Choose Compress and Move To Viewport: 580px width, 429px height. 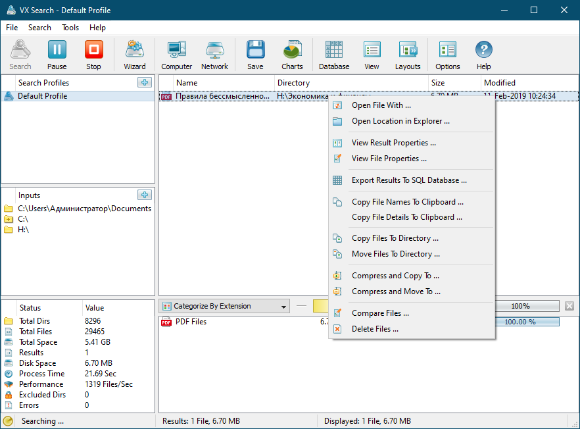tap(412, 291)
